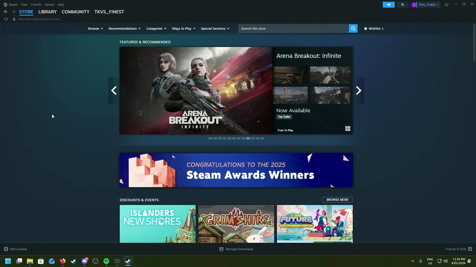Viewport: 476px width, 267px height.
Task: Show next featured game arrow
Action: click(x=358, y=90)
